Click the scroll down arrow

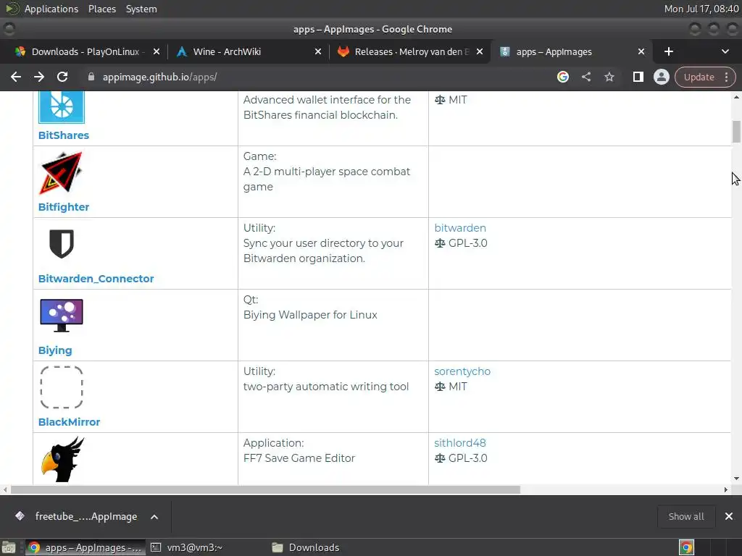pos(736,479)
